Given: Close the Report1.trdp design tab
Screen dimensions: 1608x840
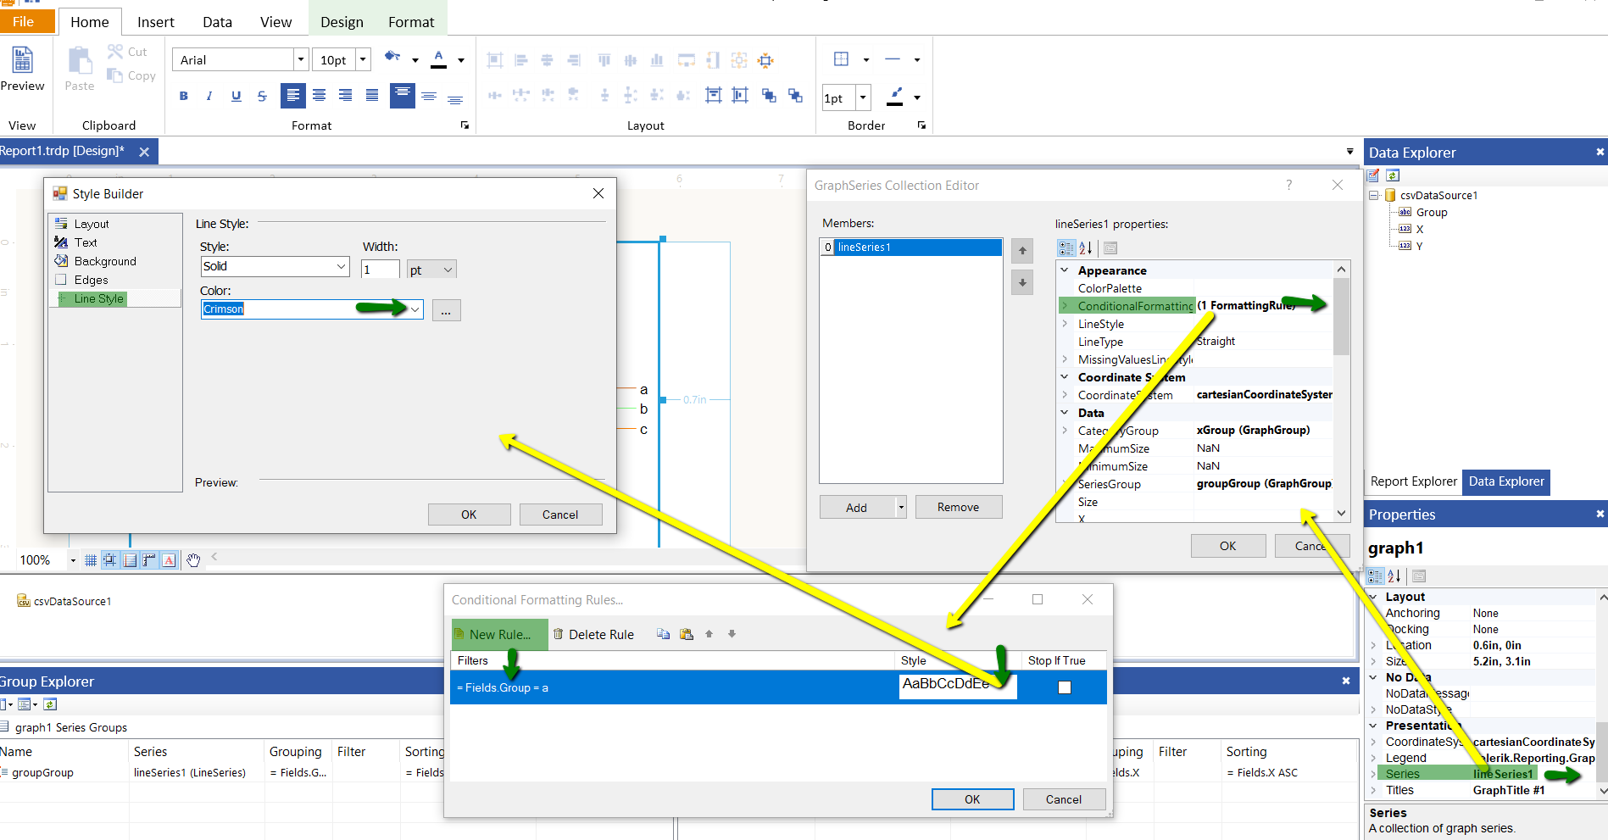Looking at the screenshot, I should pyautogui.click(x=144, y=152).
